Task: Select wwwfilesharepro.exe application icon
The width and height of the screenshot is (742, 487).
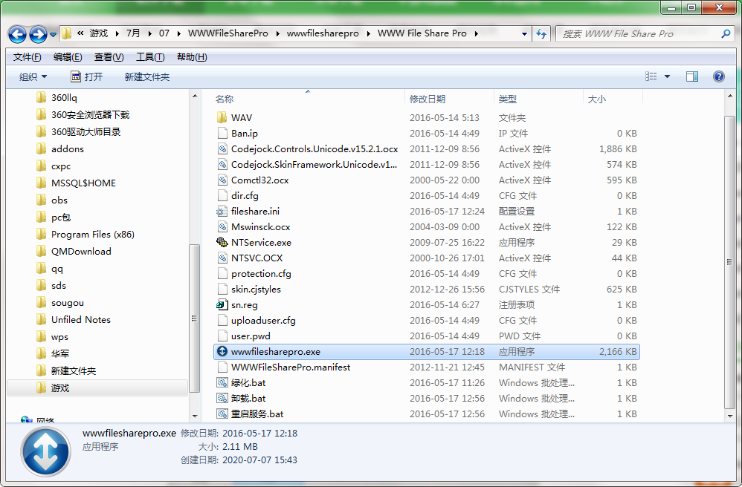Action: coord(222,351)
